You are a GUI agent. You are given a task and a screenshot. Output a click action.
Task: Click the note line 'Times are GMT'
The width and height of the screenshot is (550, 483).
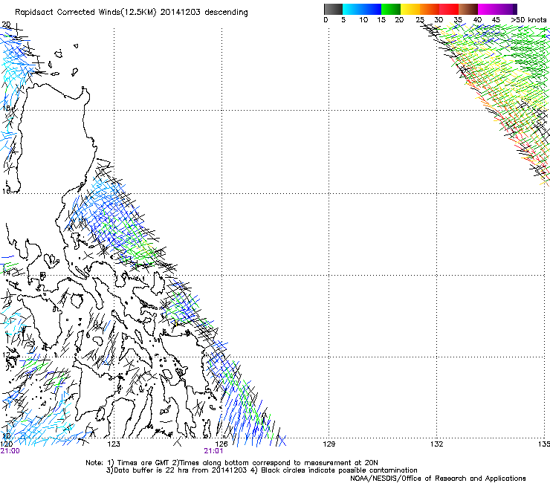(143, 463)
